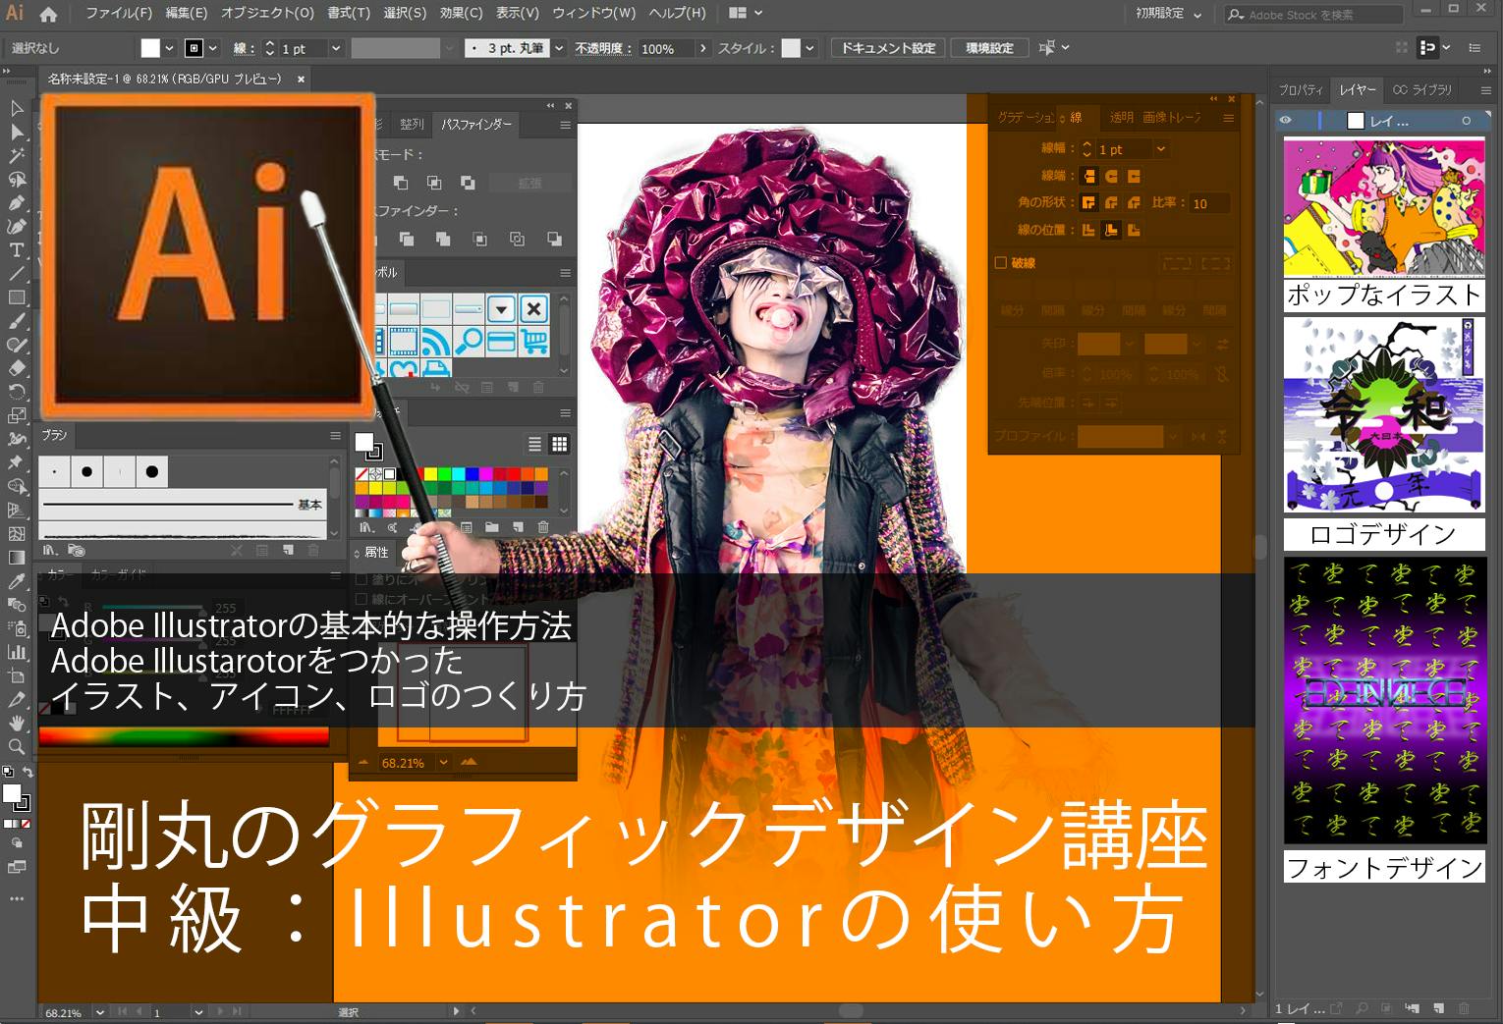This screenshot has height=1024, width=1503.
Task: Click the ドキュメント設定 button
Action: point(888,48)
